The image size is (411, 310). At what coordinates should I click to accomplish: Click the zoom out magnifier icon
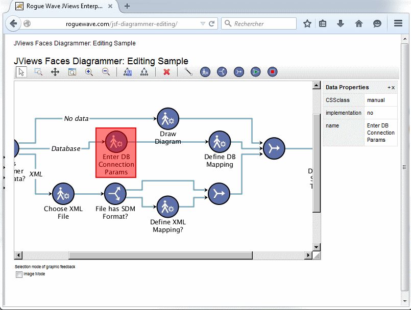(x=106, y=72)
